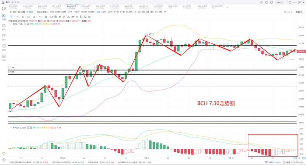This screenshot has width=306, height=165.
Task: Select the horizontal line drawing tool
Action: (x=17, y=17)
